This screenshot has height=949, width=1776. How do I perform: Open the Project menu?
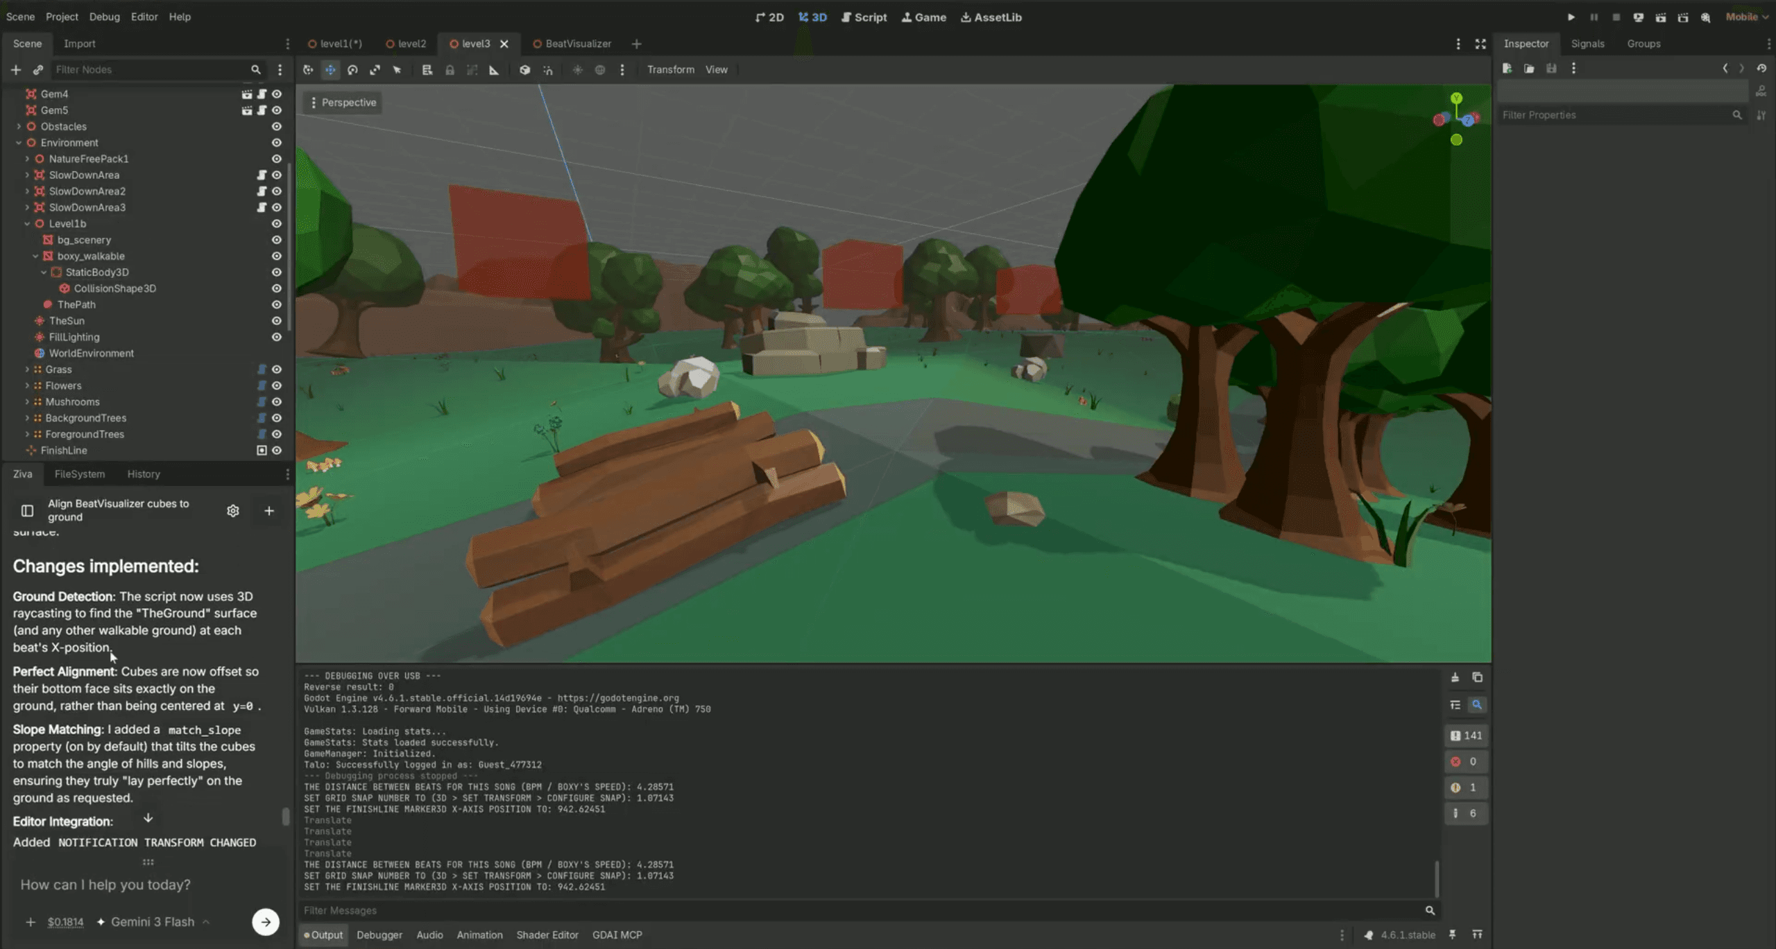click(62, 17)
